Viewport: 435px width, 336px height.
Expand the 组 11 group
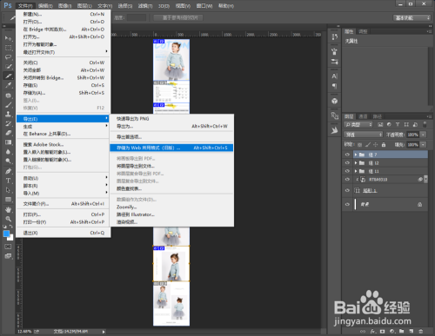point(356,171)
